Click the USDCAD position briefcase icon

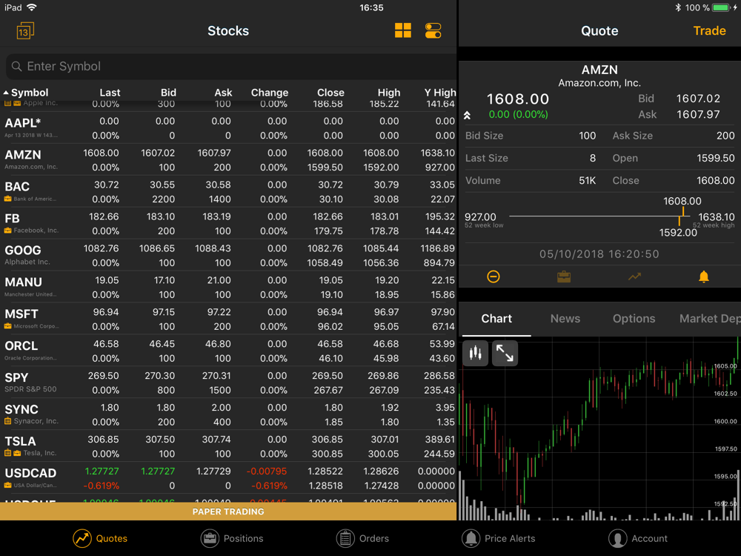click(x=7, y=485)
